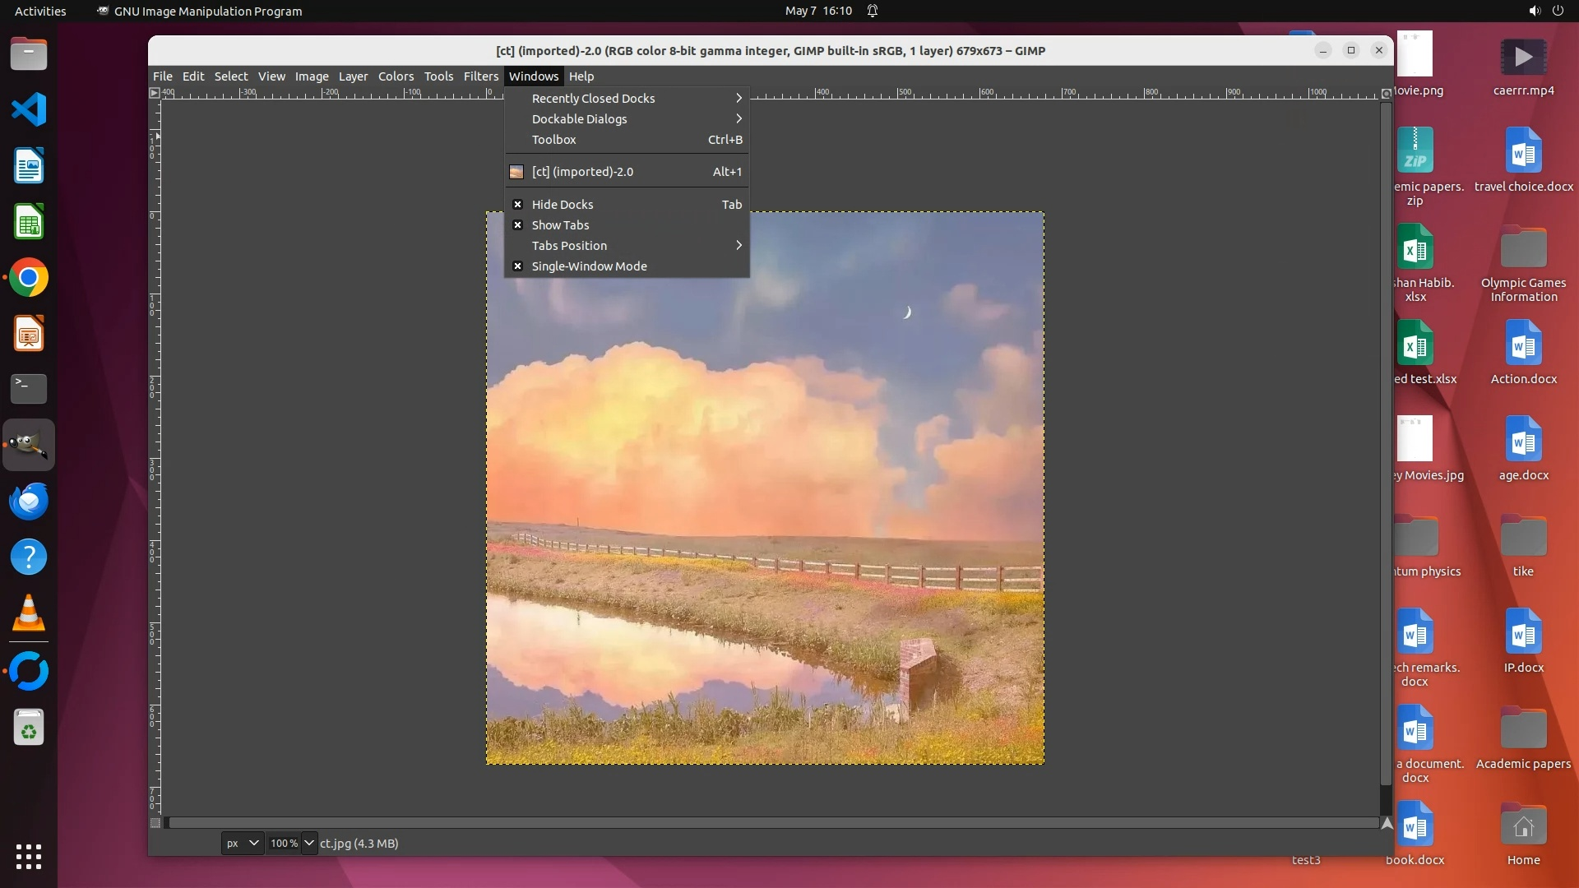This screenshot has height=888, width=1579.
Task: Click the navigate image display arrow icon
Action: pos(1387,823)
